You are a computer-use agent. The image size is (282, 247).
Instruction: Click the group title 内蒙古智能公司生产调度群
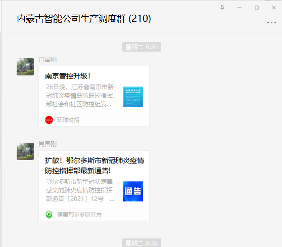click(71, 19)
